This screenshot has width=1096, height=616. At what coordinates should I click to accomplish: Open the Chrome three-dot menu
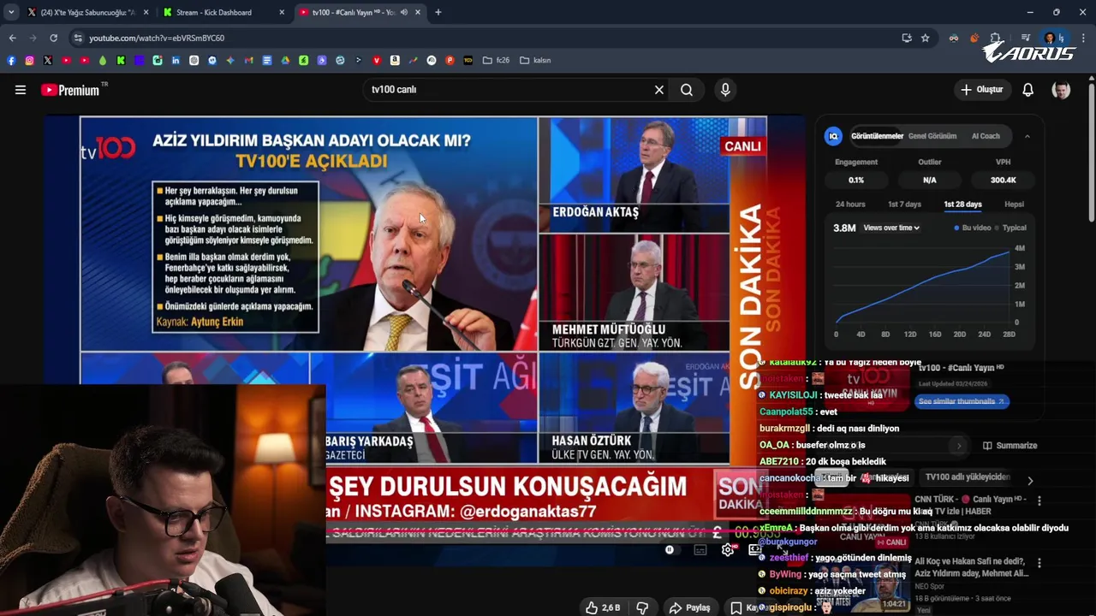(x=1084, y=38)
